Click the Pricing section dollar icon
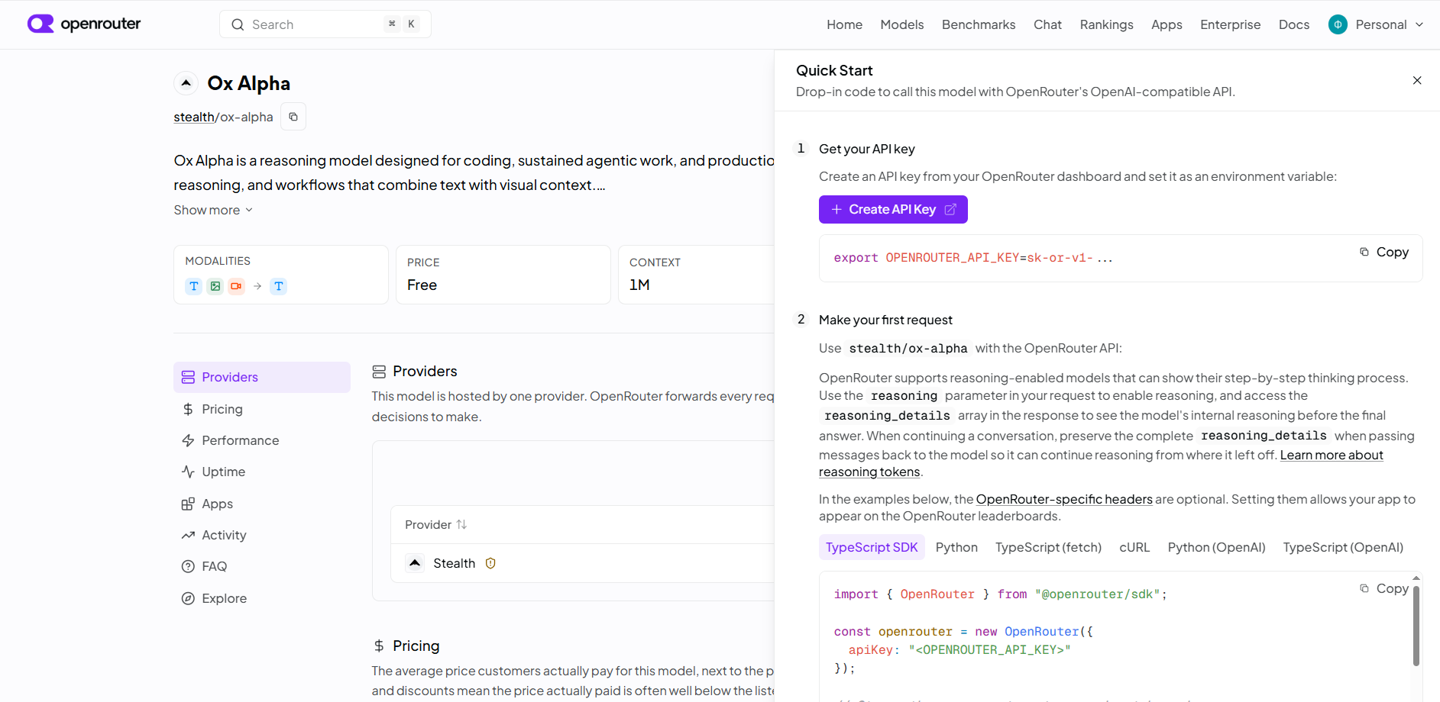This screenshot has width=1440, height=702. click(x=379, y=646)
